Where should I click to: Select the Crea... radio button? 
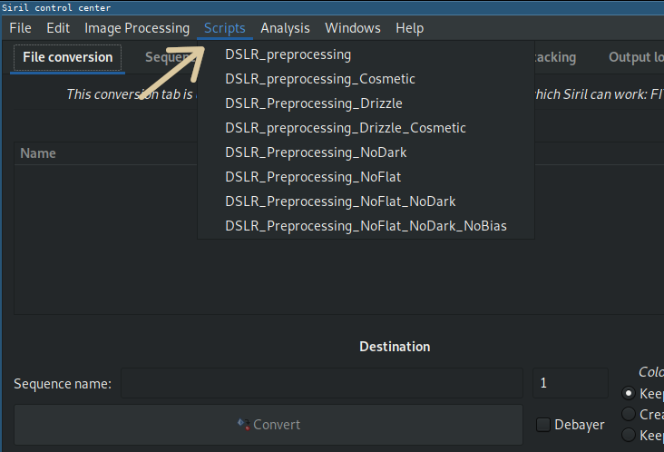pyautogui.click(x=629, y=414)
